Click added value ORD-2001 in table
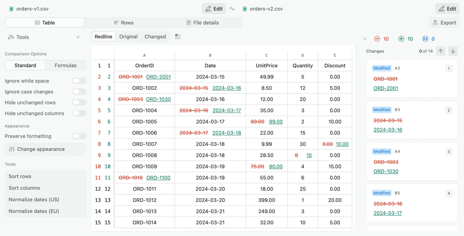Image resolution: width=464 pixels, height=236 pixels. tap(158, 77)
